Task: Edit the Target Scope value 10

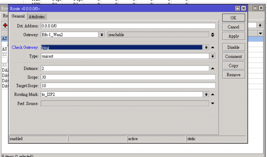Action: 128,86
